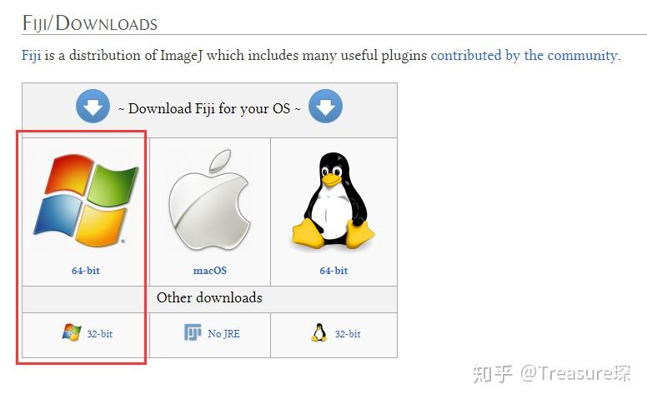Click the right blue download arrow icon
This screenshot has width=647, height=399.
(x=325, y=107)
